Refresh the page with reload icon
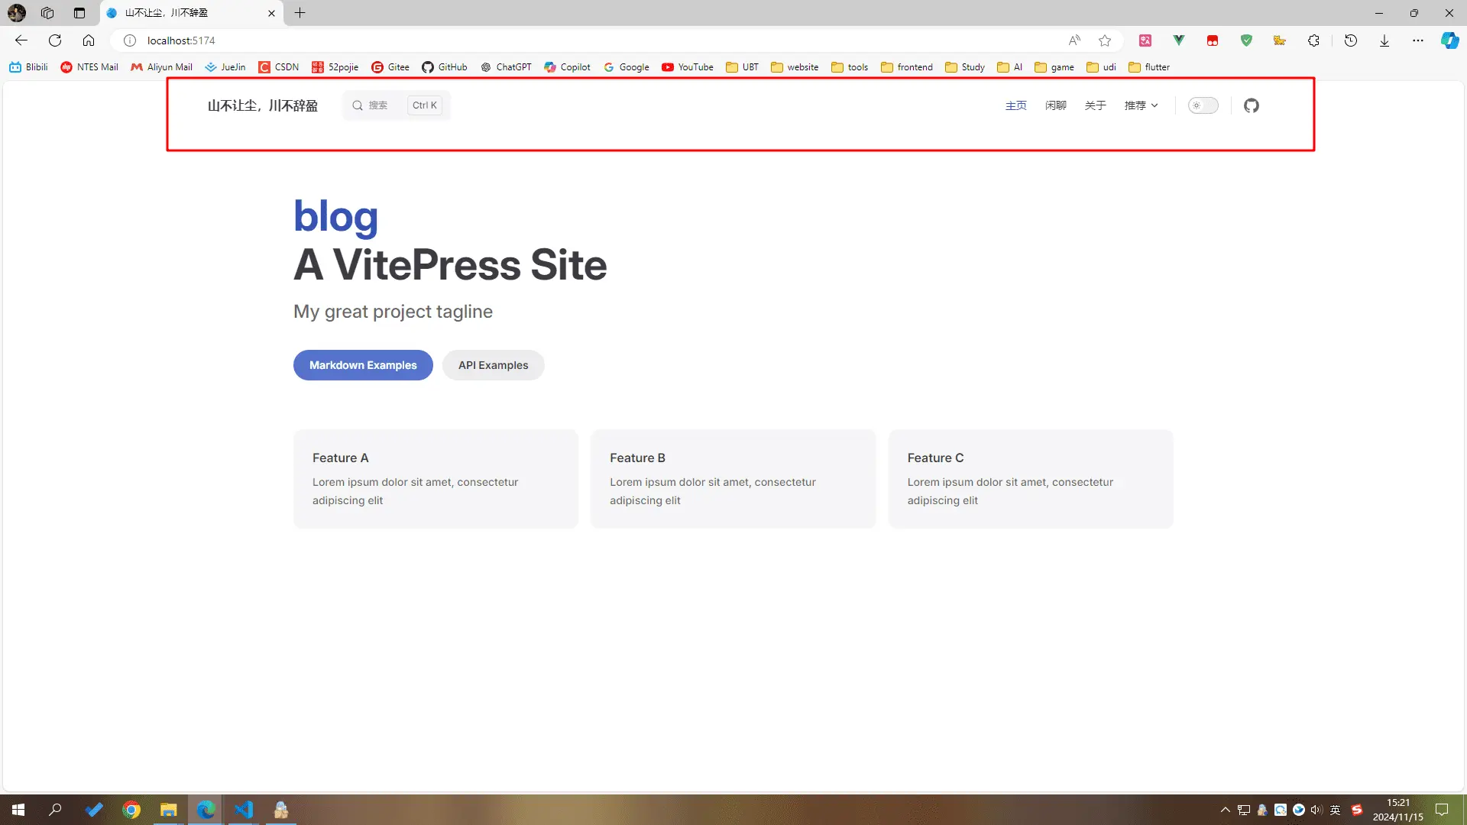Viewport: 1467px width, 825px height. point(55,40)
